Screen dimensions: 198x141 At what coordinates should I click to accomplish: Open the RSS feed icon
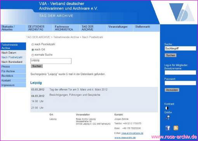pyautogui.click(x=176, y=128)
